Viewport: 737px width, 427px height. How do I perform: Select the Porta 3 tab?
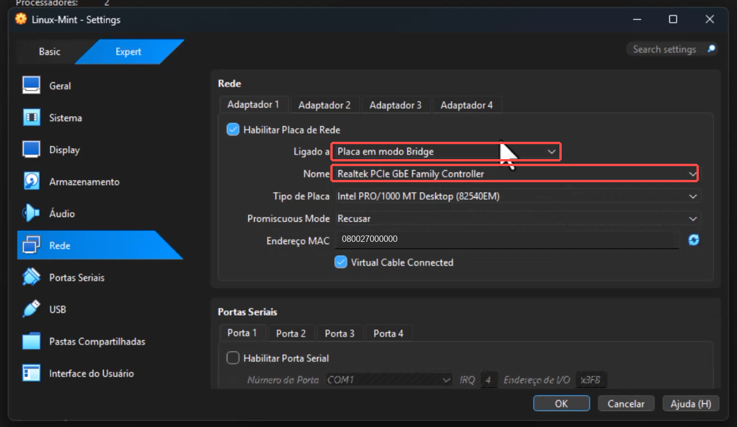340,333
